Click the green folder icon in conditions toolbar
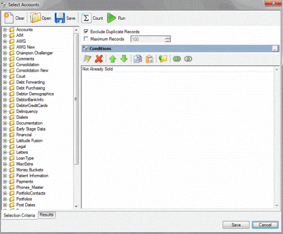Viewport: 283px width, 234px height. point(163,59)
